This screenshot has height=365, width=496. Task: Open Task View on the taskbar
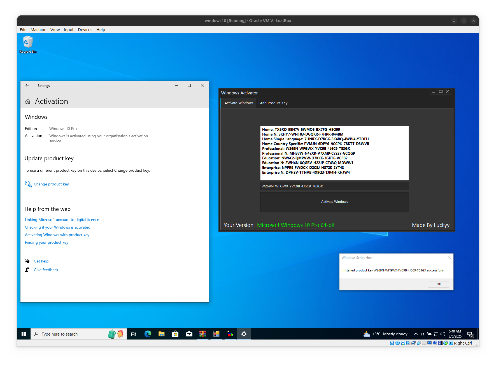pos(134,334)
